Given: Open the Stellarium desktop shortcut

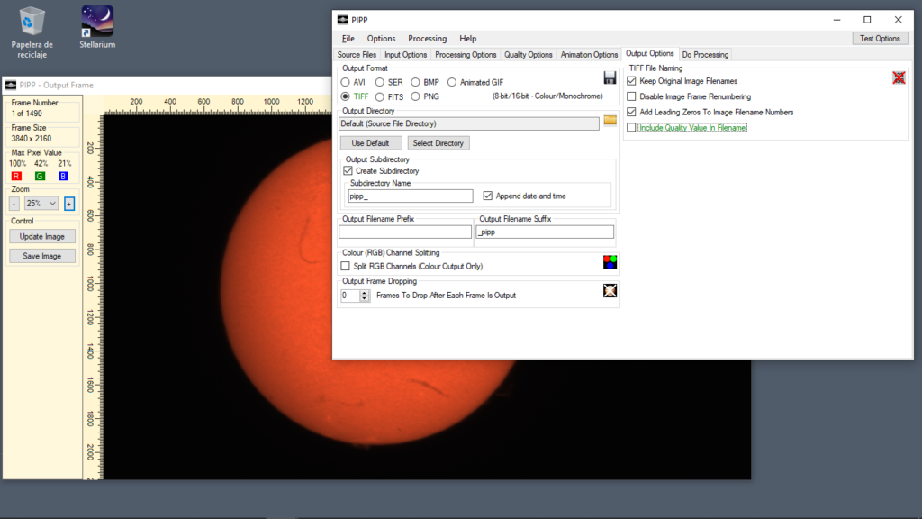Looking at the screenshot, I should pos(97,28).
